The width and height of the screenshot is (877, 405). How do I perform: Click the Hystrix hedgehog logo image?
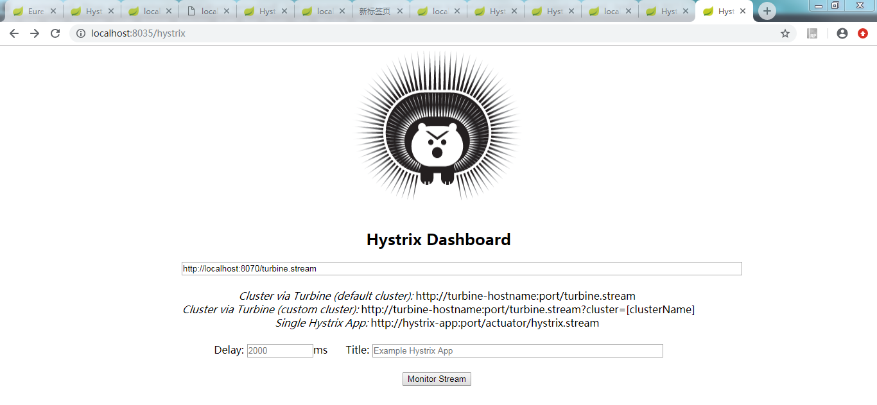(438, 126)
